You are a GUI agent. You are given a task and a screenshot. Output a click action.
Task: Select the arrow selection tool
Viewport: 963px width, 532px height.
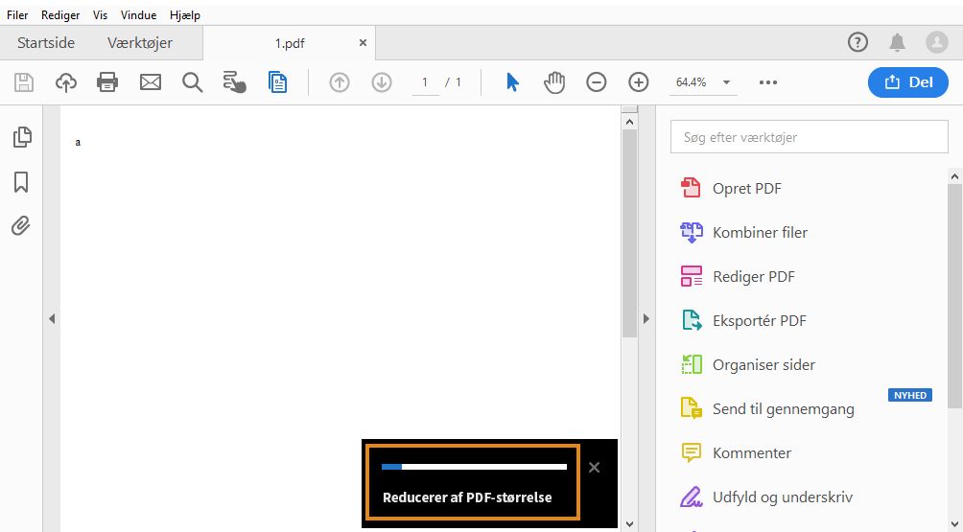(512, 82)
